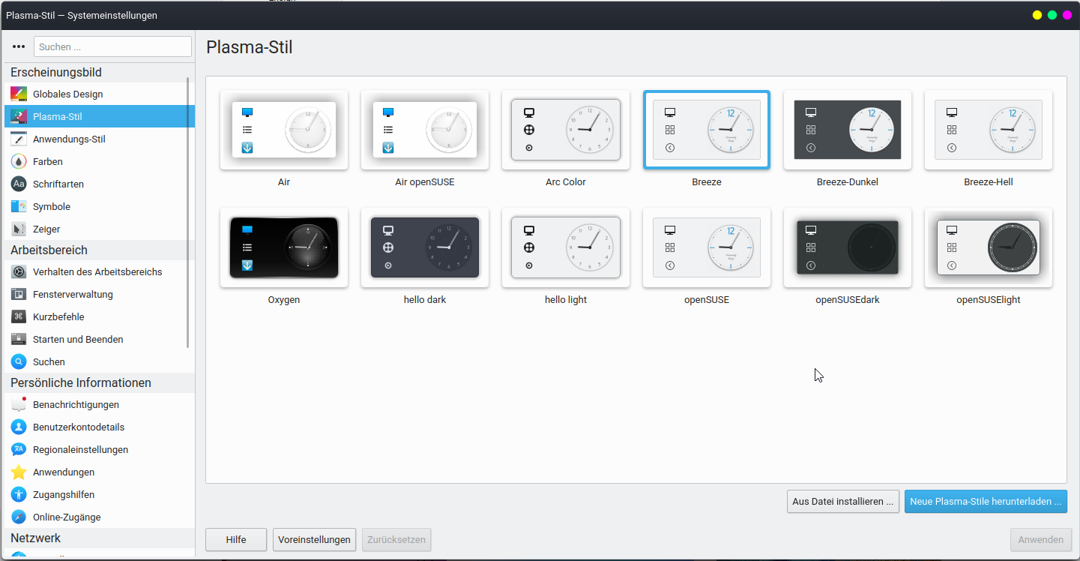Click the Symbole icon in sidebar
Screen dimensions: 1080x561
click(19, 206)
